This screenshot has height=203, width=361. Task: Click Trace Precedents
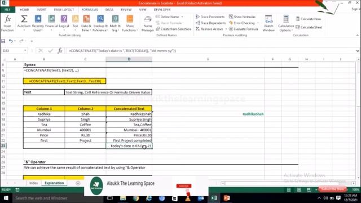pyautogui.click(x=210, y=17)
